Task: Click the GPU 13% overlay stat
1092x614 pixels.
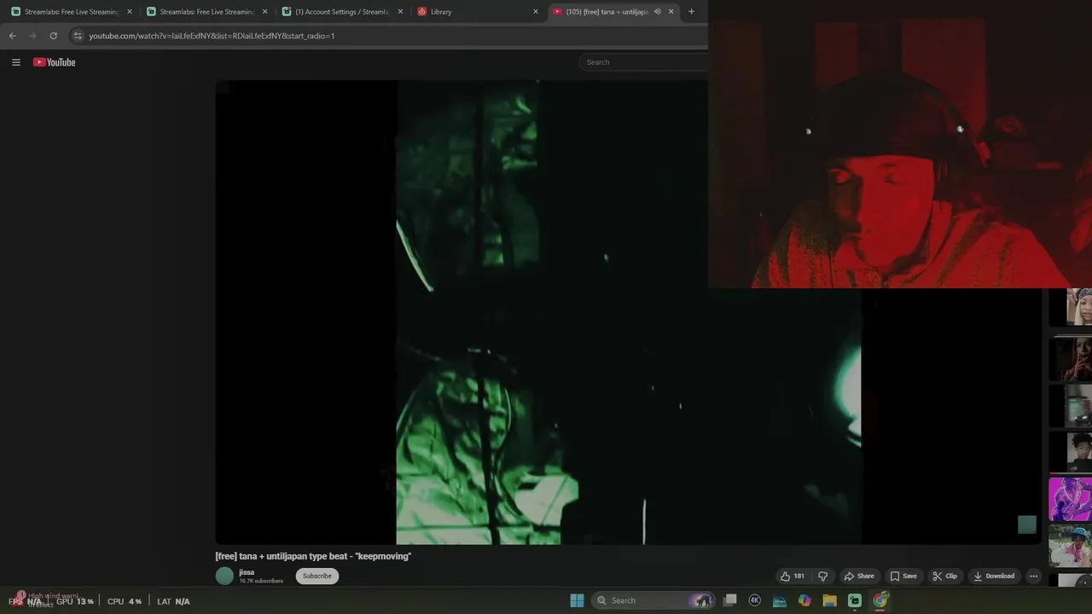Action: pos(75,601)
